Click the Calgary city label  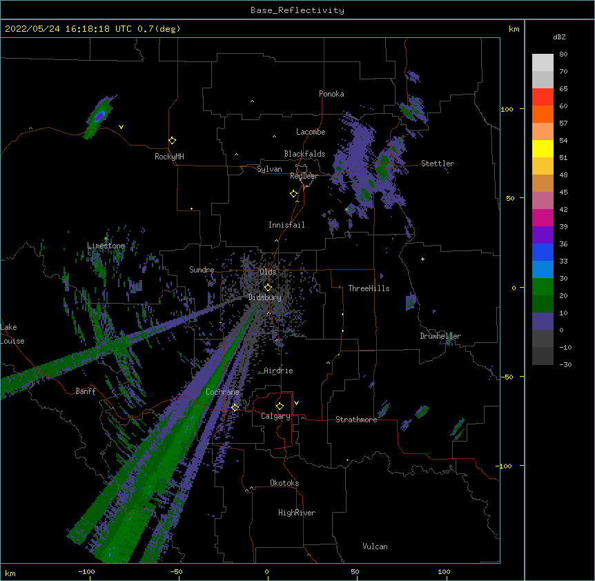(x=275, y=416)
